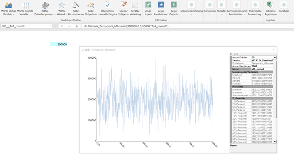
Task: Click the property grid scroll-up arrow
Action: [x=275, y=57]
